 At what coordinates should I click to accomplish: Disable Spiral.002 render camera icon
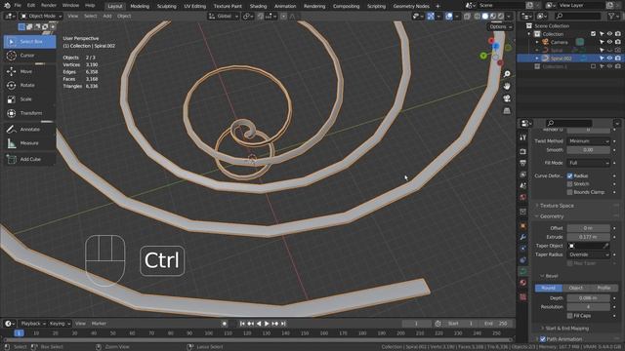point(617,58)
